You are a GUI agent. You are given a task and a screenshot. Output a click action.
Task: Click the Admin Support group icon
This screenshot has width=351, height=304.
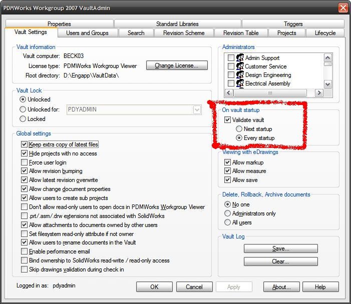click(240, 57)
